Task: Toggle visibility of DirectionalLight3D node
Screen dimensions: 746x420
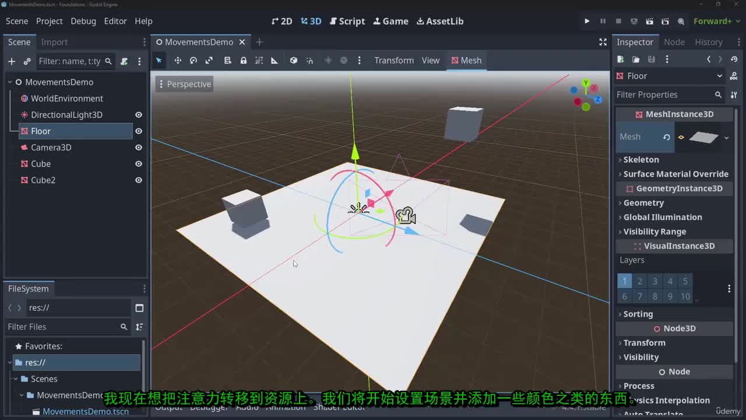Action: [139, 115]
